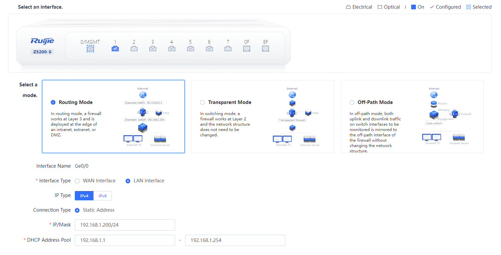
Task: Select port 5 on the device panel
Action: point(190,49)
